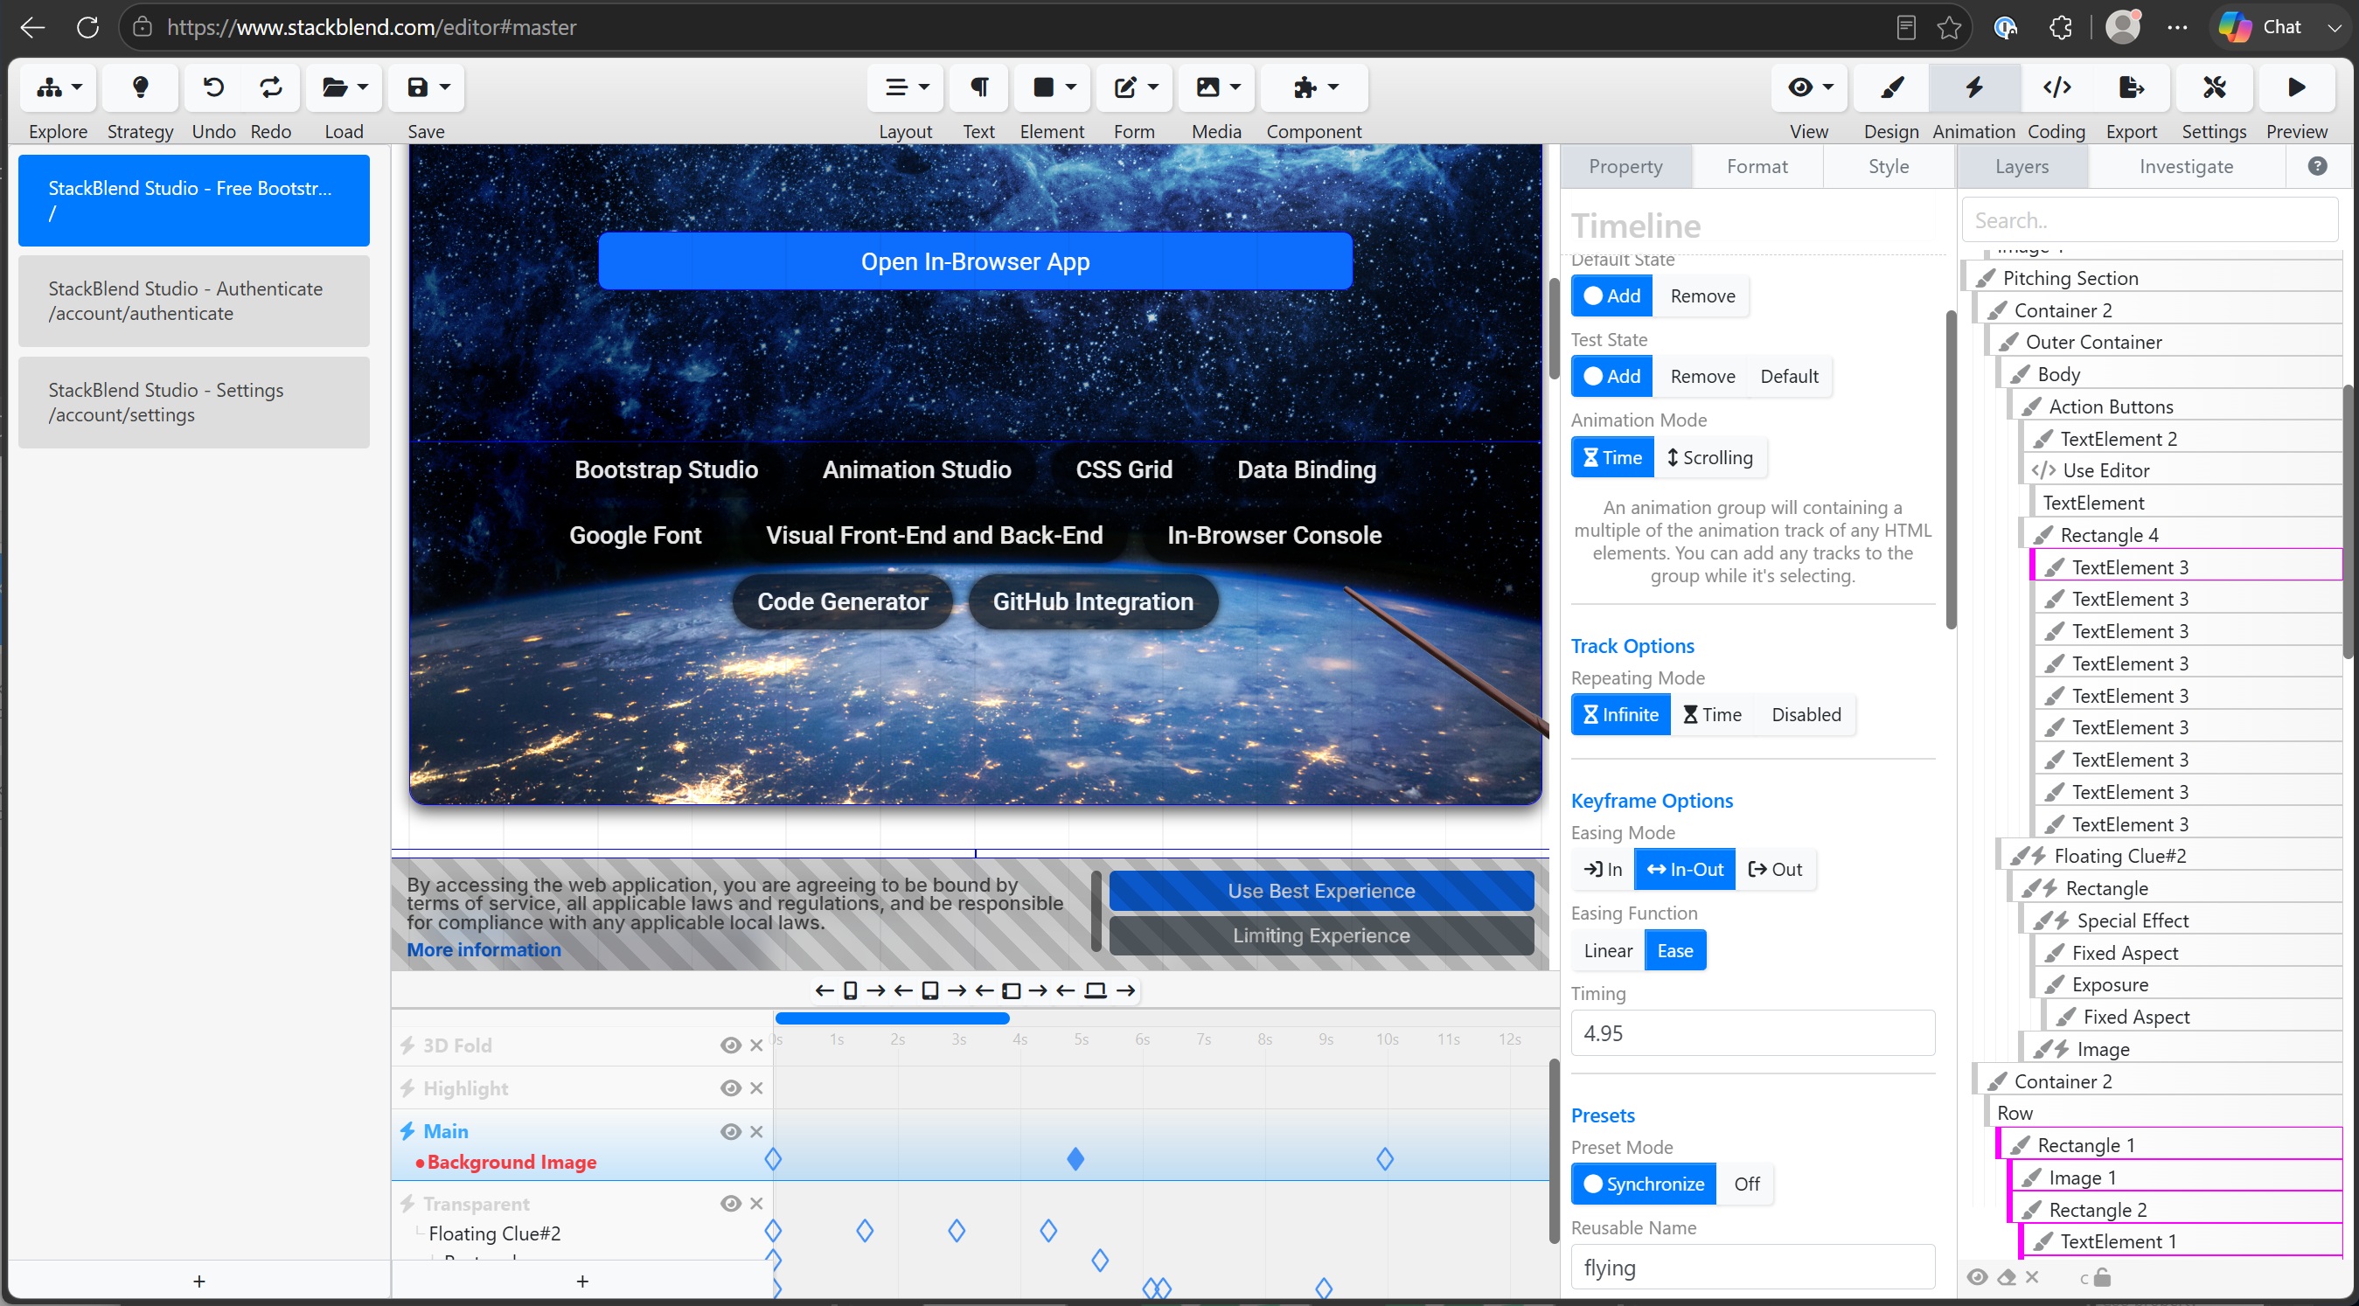Select tablet viewport icon
Screen dimensions: 2359x1306
click(x=930, y=991)
